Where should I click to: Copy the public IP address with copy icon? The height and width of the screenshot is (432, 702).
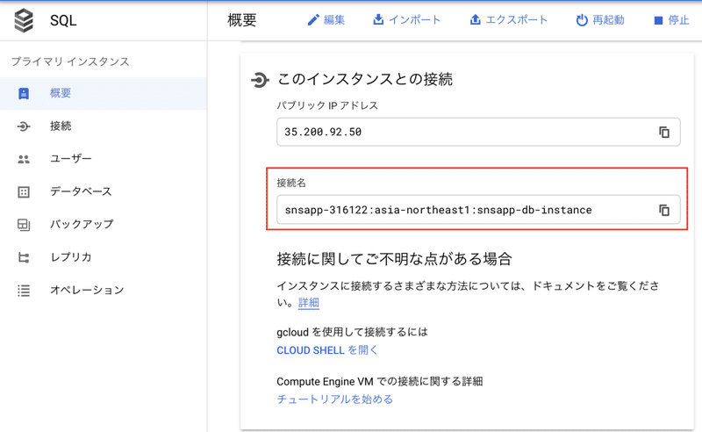(664, 133)
